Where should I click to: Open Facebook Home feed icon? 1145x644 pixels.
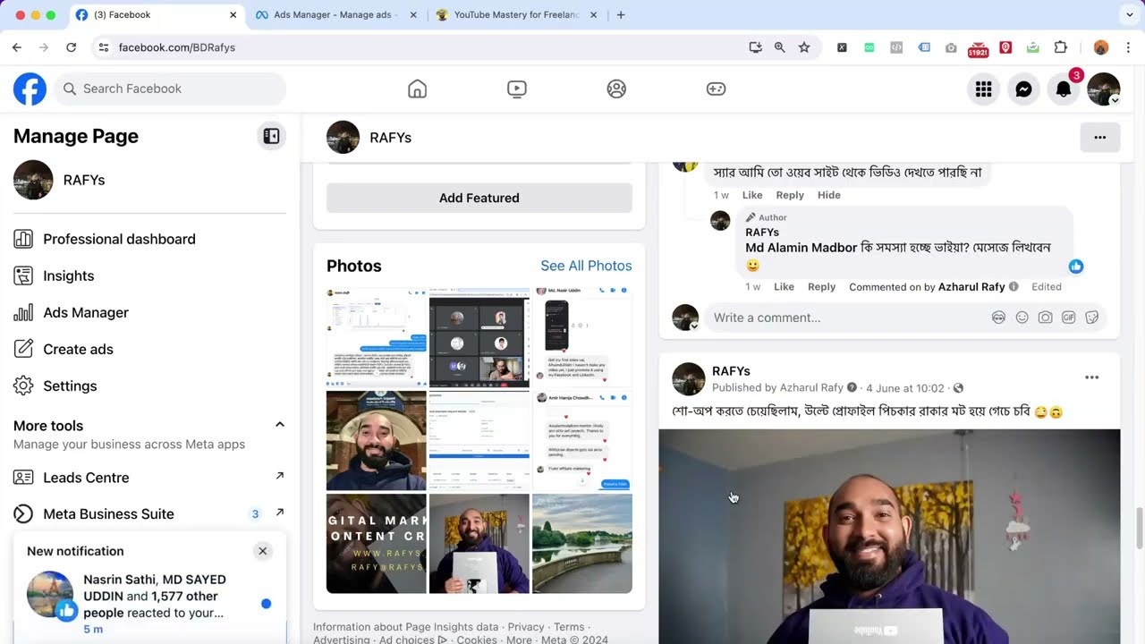[417, 89]
